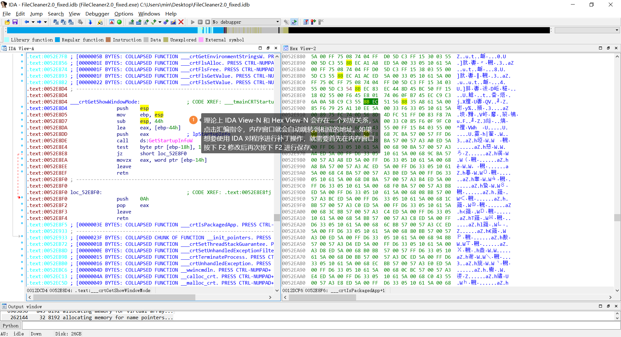Click the green S structure icon
The image size is (621, 337).
154,22
